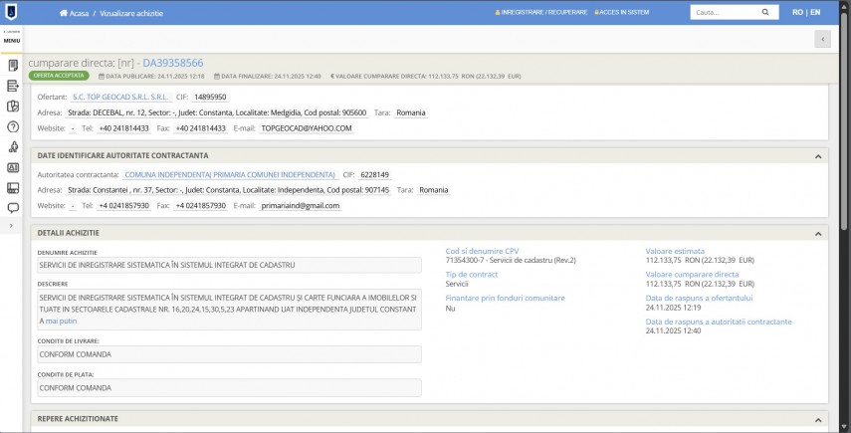Screen dimensions: 851x433
Task: Focus the Cauta search field
Action: click(x=723, y=13)
